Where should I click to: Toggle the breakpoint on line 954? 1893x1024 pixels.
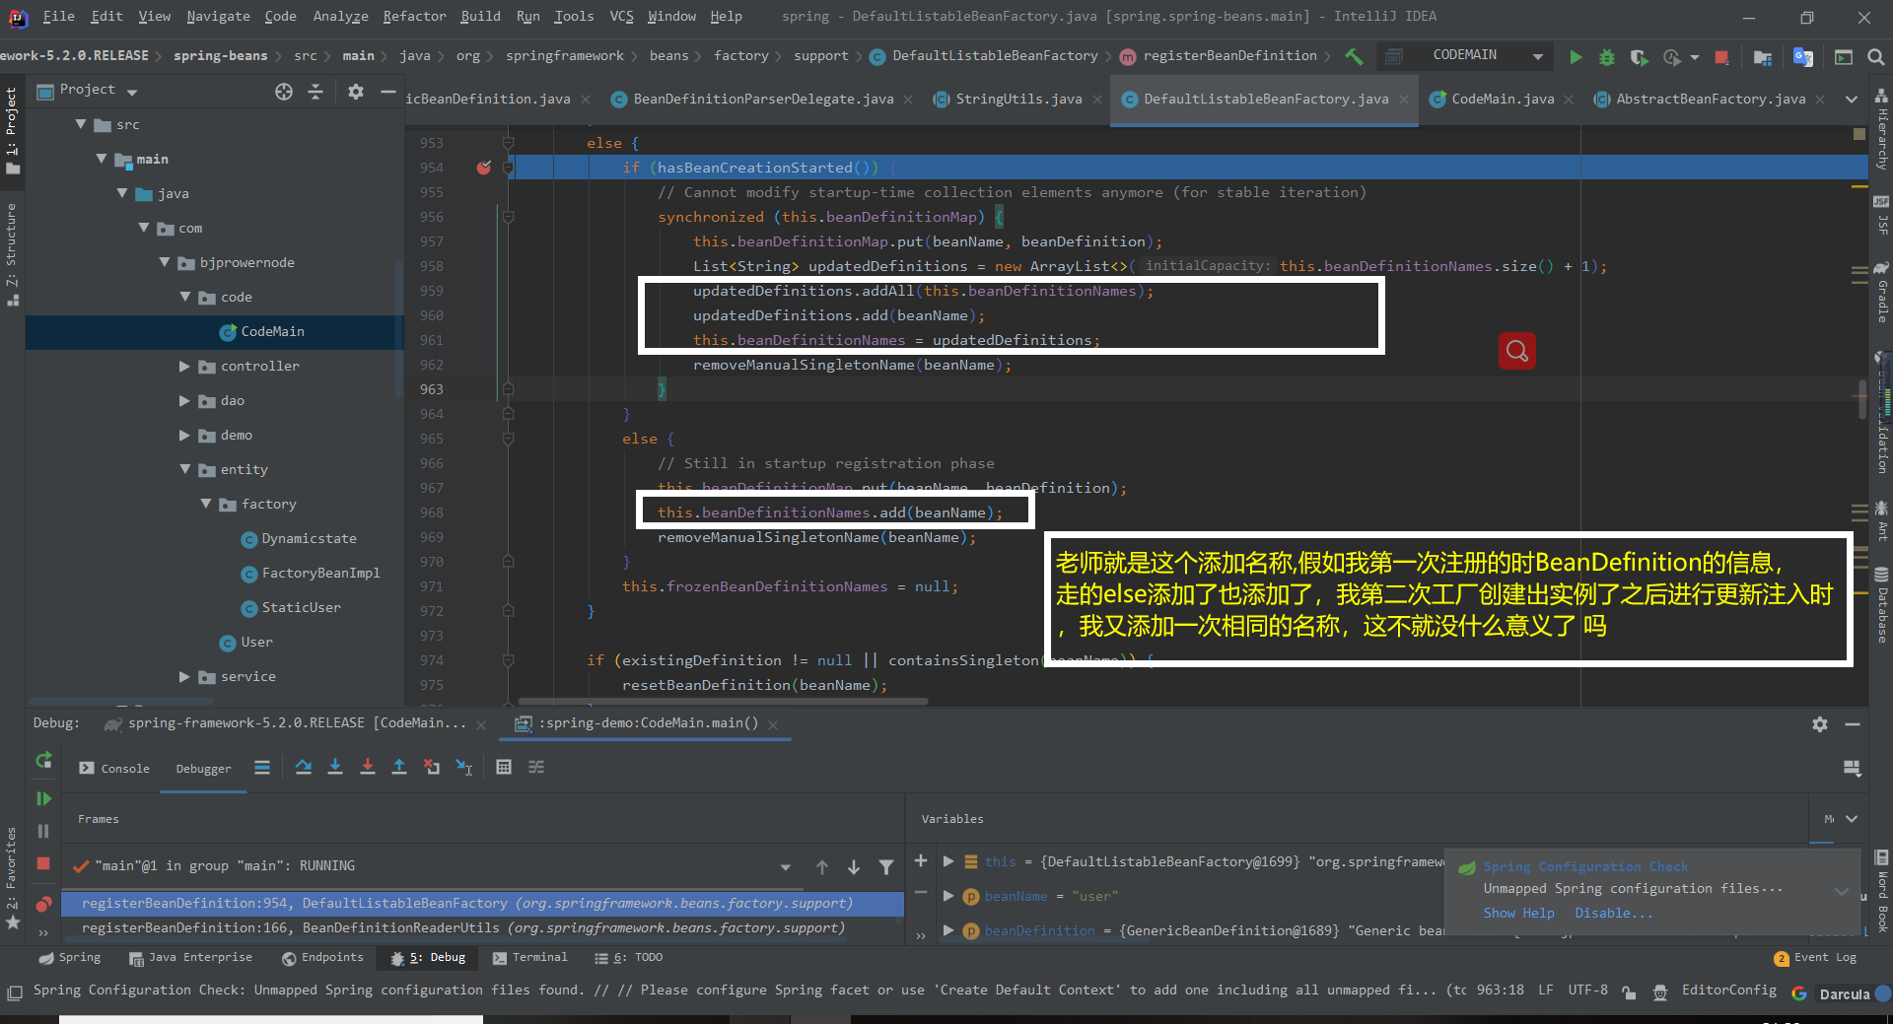(x=484, y=168)
